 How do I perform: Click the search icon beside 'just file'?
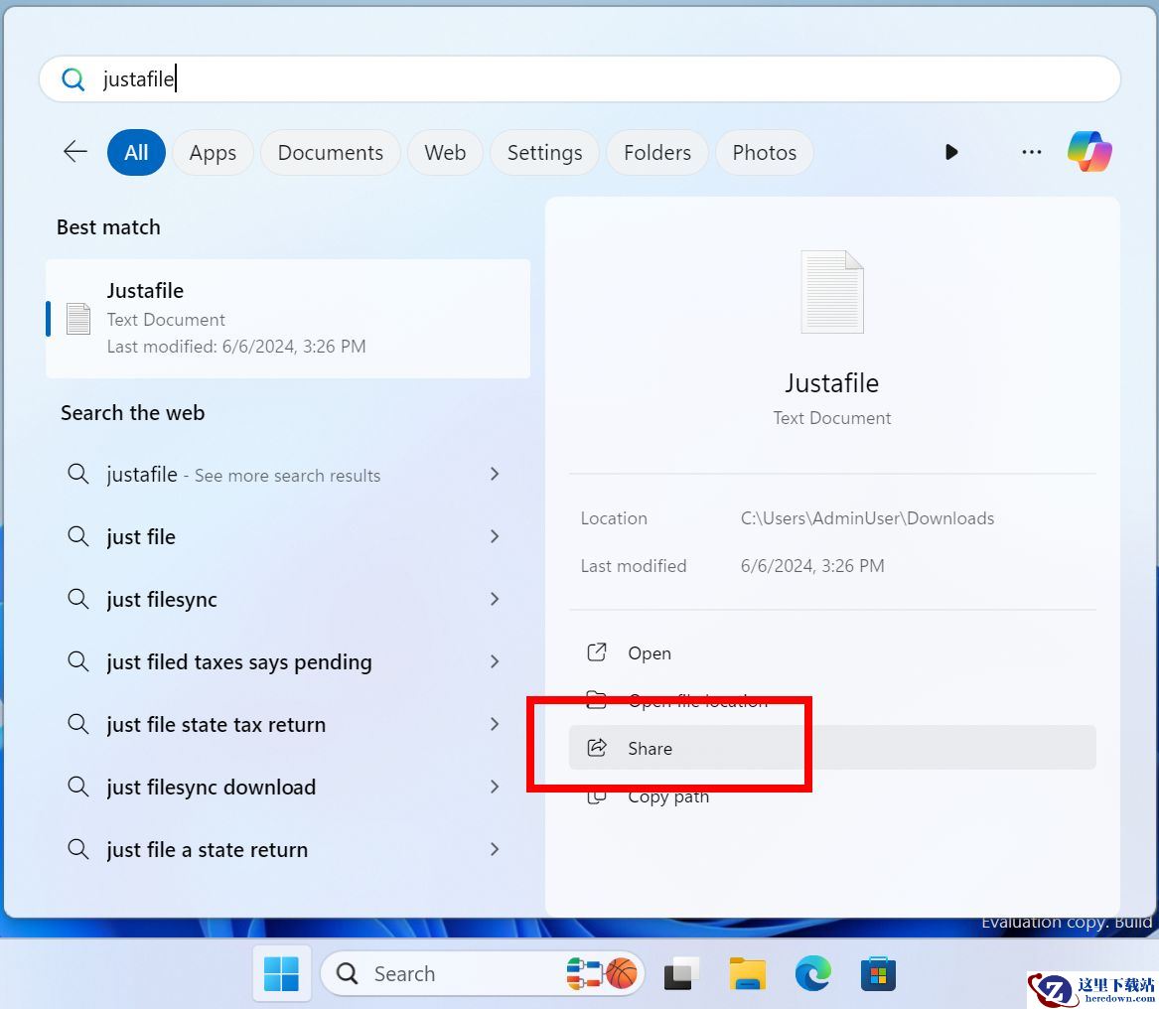coord(78,536)
